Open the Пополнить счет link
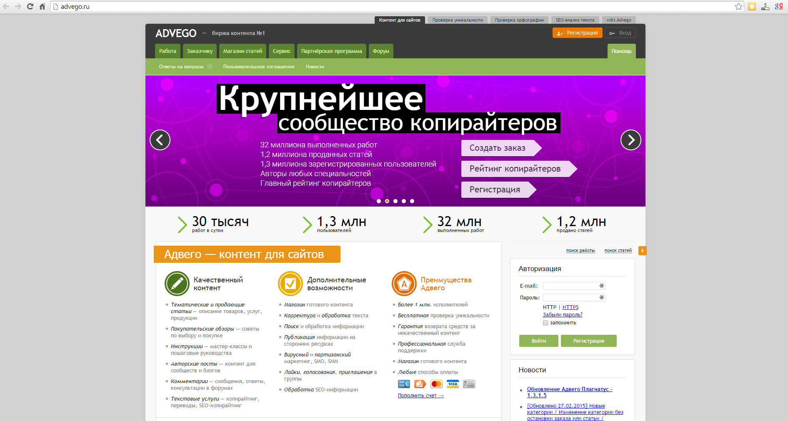 (x=421, y=396)
